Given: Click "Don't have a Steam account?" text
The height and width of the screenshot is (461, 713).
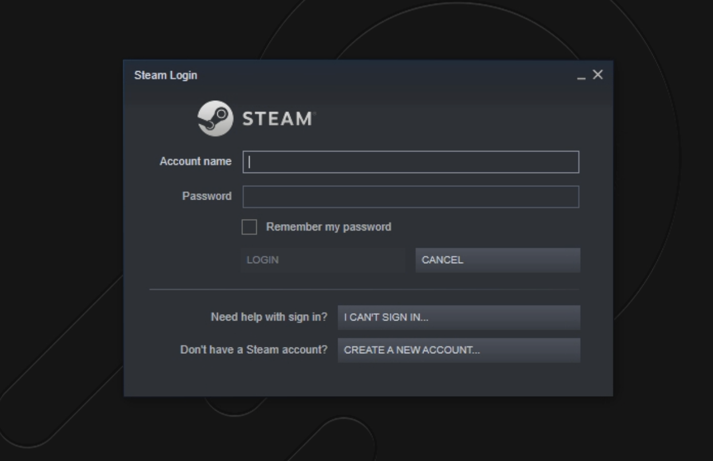Looking at the screenshot, I should coord(254,350).
